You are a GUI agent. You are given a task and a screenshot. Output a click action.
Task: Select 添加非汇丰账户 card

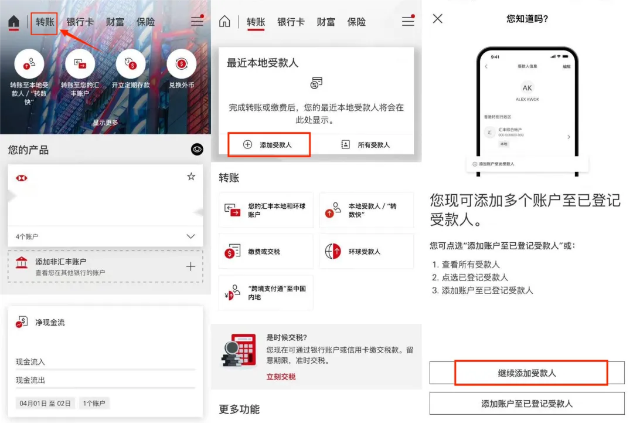[105, 266]
